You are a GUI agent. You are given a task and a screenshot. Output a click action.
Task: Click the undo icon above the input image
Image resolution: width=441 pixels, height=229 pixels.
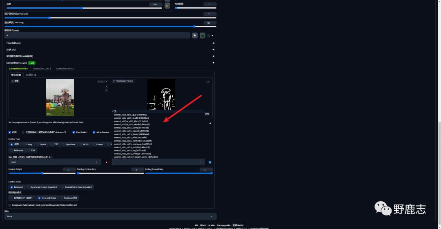[99, 82]
